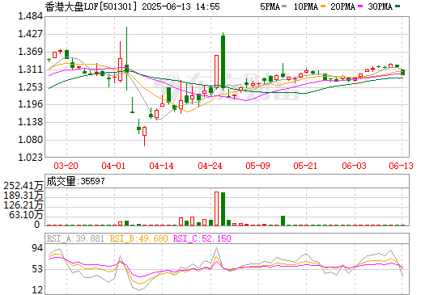Click the price axis label 1.196

click(x=30, y=104)
